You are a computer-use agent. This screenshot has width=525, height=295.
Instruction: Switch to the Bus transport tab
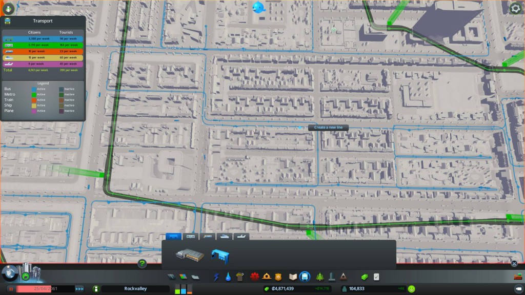[x=173, y=237]
